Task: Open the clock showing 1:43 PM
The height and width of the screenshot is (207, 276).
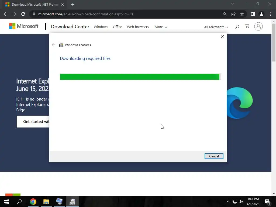Action: [x=253, y=202]
